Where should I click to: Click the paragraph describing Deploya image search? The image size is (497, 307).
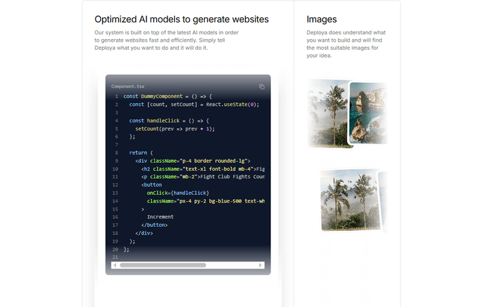pyautogui.click(x=346, y=44)
